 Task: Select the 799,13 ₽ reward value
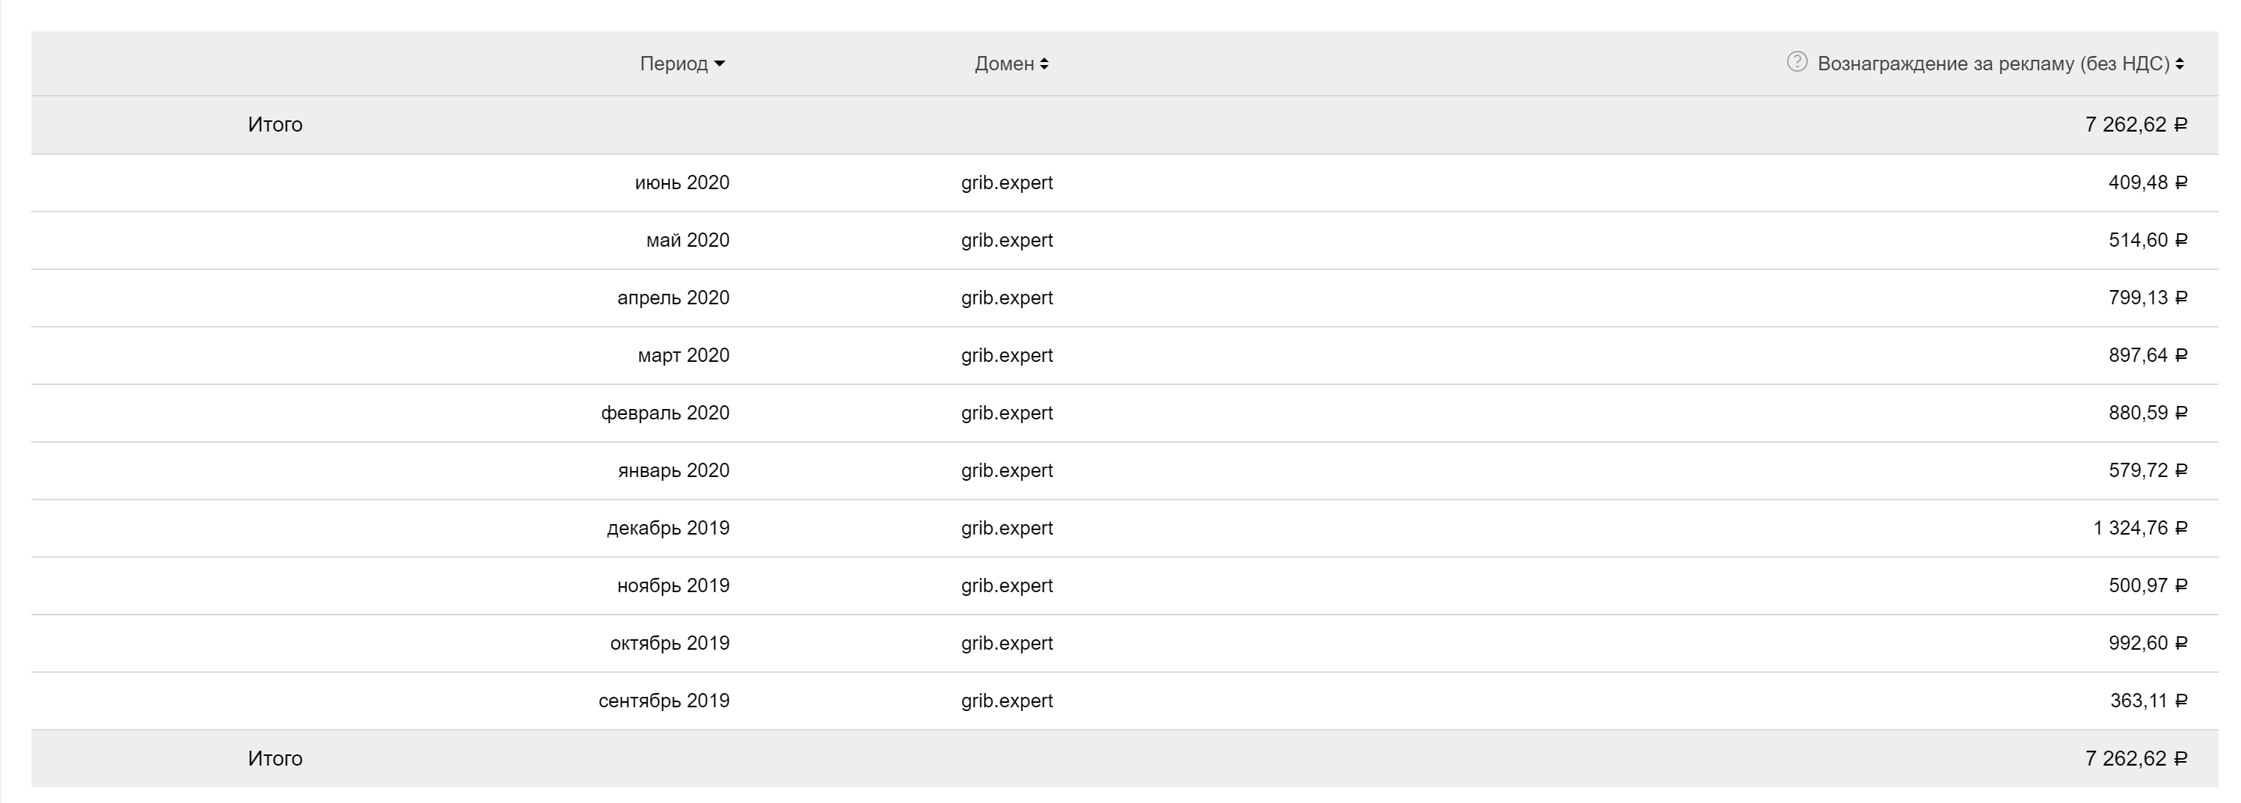2147,298
